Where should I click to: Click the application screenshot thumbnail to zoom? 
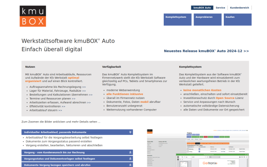198,148
